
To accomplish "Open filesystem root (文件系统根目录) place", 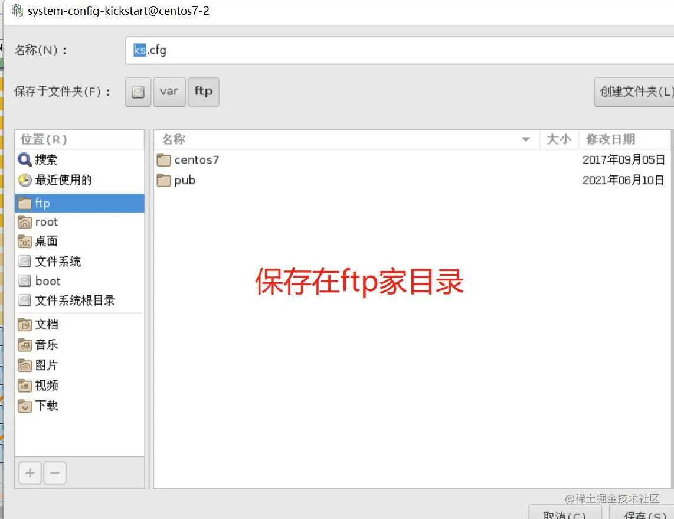I will (80, 300).
